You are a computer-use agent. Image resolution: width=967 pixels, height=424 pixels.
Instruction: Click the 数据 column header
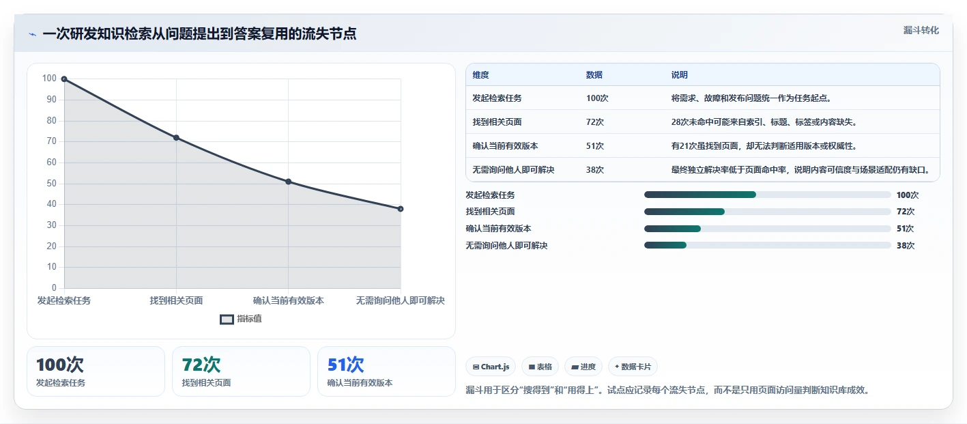coord(594,75)
